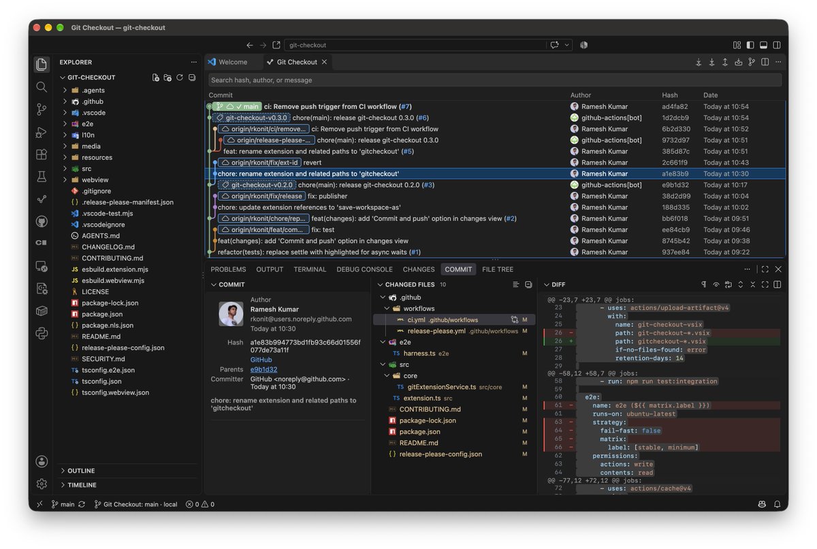
Task: Switch to the DEBUG CONSOLE tab
Action: (x=364, y=269)
